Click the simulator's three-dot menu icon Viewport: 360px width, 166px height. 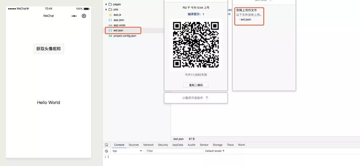click(74, 16)
